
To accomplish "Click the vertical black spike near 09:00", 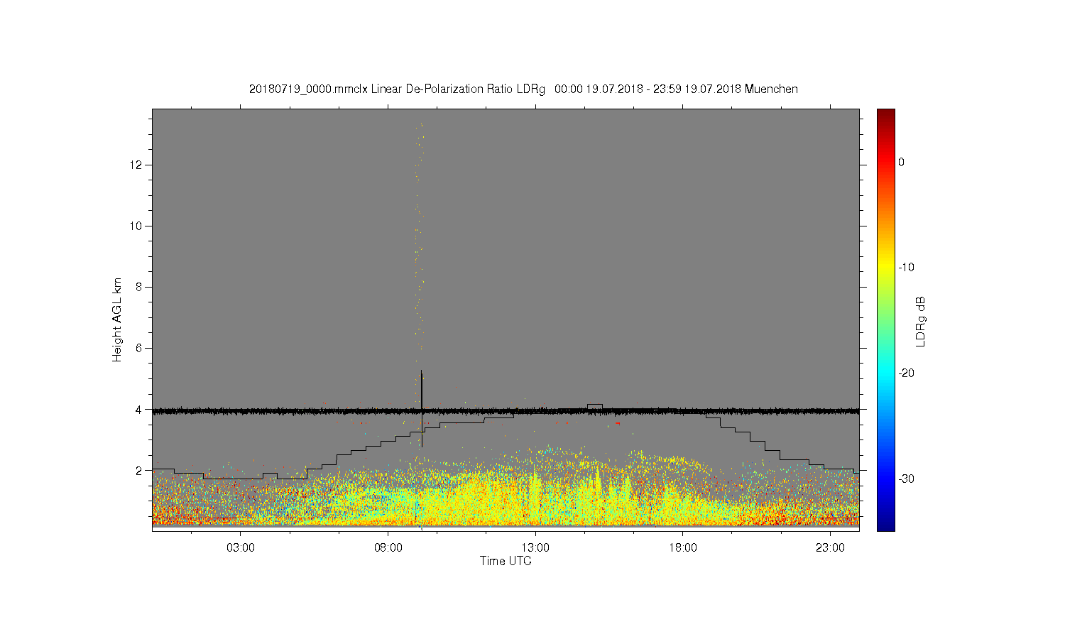I will (x=422, y=408).
